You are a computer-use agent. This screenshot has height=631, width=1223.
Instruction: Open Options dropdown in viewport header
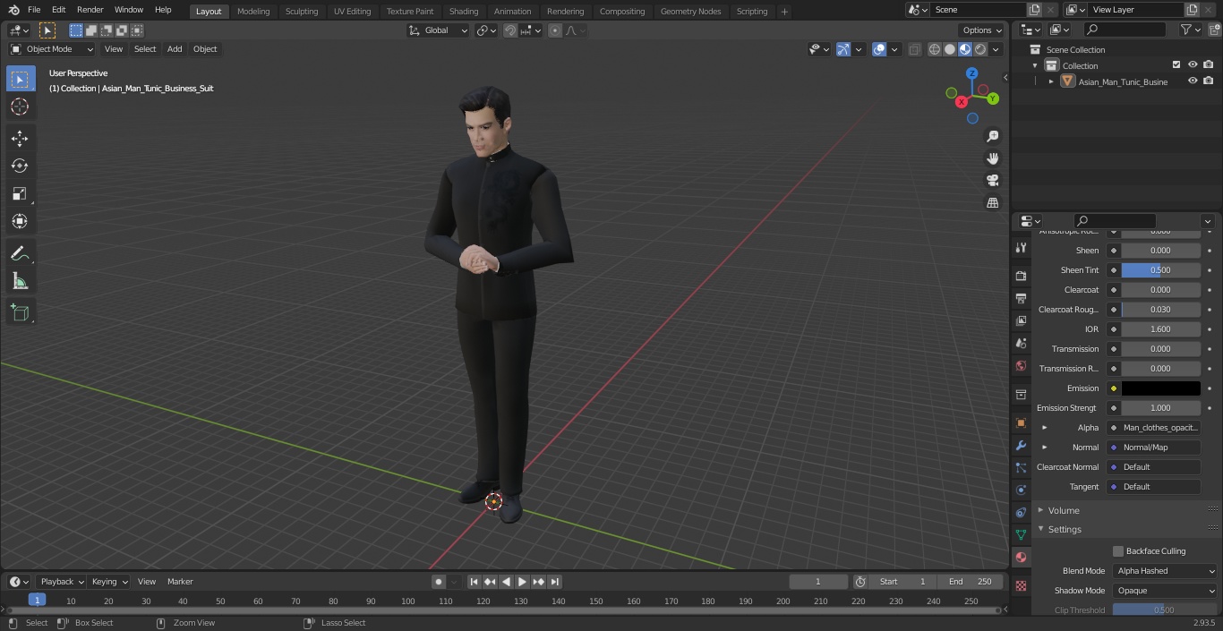[x=982, y=30]
